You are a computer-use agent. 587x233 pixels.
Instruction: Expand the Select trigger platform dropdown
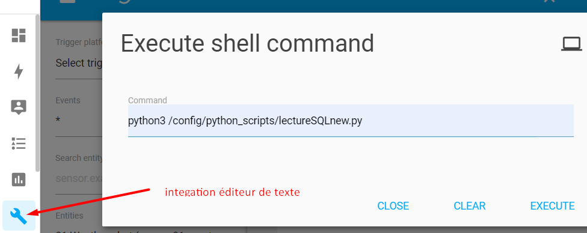tap(79, 63)
